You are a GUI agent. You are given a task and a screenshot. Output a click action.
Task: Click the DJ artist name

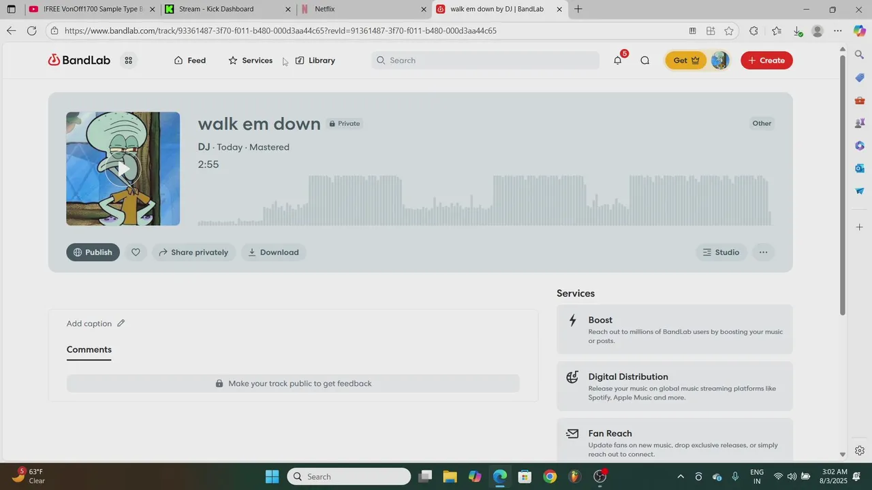click(204, 147)
